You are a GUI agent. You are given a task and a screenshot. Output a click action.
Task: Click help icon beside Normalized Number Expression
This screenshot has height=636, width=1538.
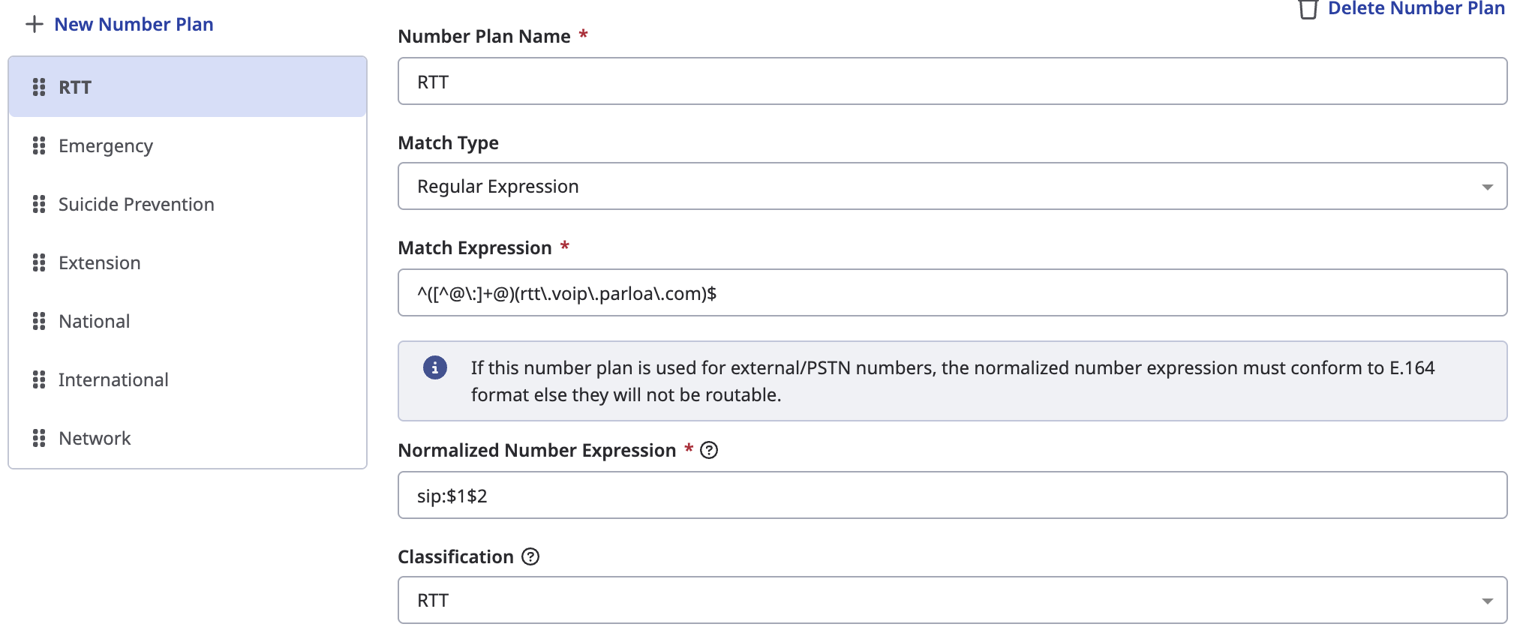(709, 450)
